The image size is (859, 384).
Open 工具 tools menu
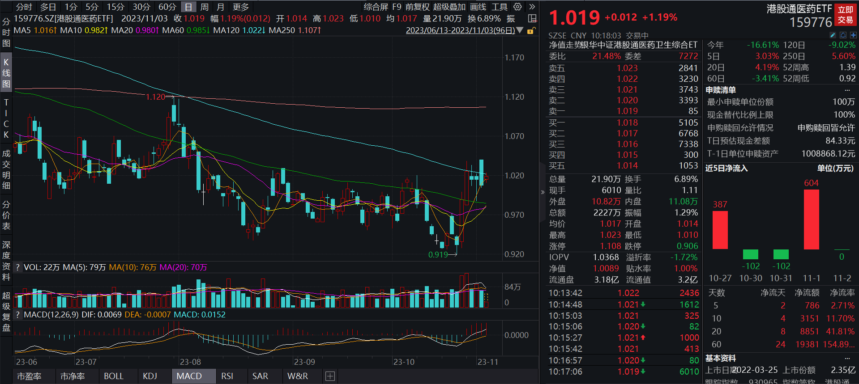coord(500,7)
